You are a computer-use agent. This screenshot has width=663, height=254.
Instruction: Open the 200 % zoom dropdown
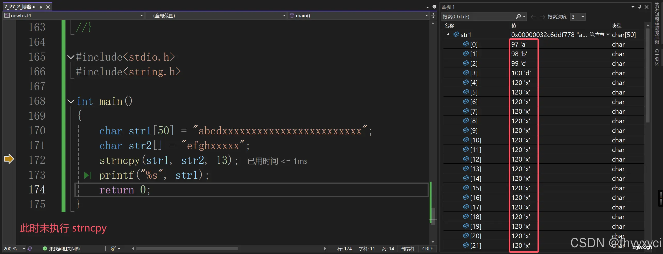pyautogui.click(x=24, y=249)
